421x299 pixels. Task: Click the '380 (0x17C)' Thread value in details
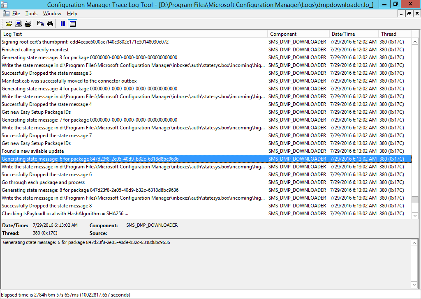point(45,233)
